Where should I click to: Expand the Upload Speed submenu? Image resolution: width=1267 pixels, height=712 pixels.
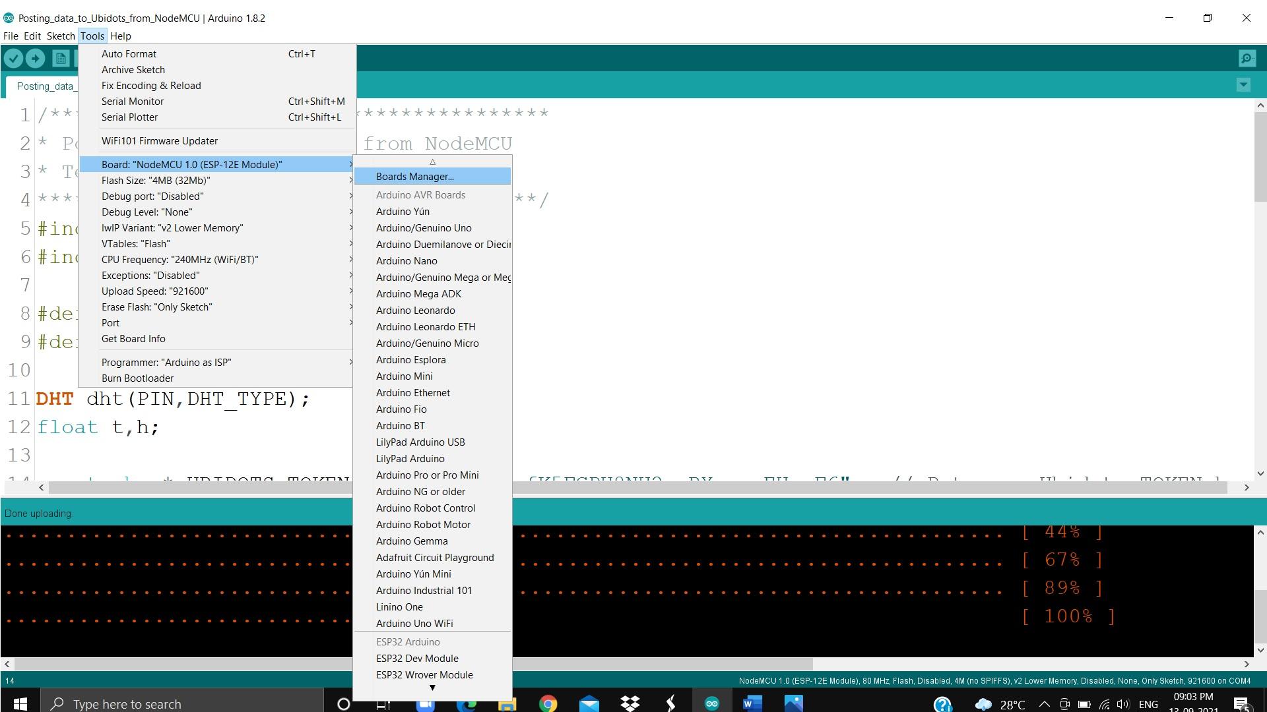217,291
